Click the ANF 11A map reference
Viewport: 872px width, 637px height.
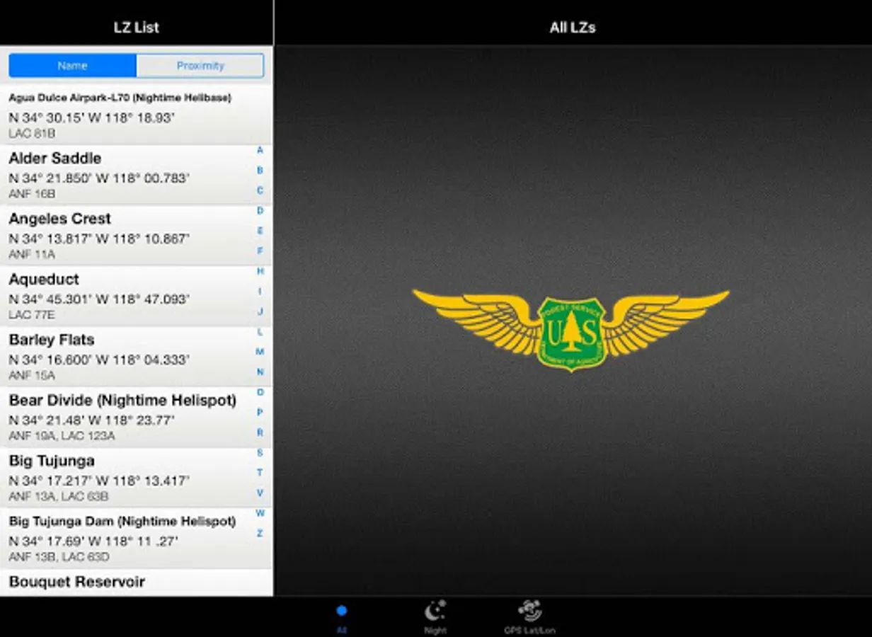(x=32, y=254)
